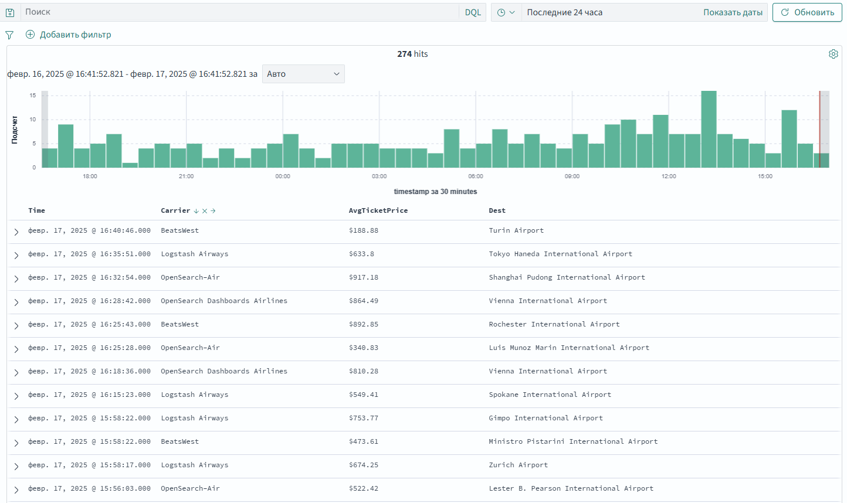Open the histogram settings gear icon
The image size is (847, 503).
point(833,54)
